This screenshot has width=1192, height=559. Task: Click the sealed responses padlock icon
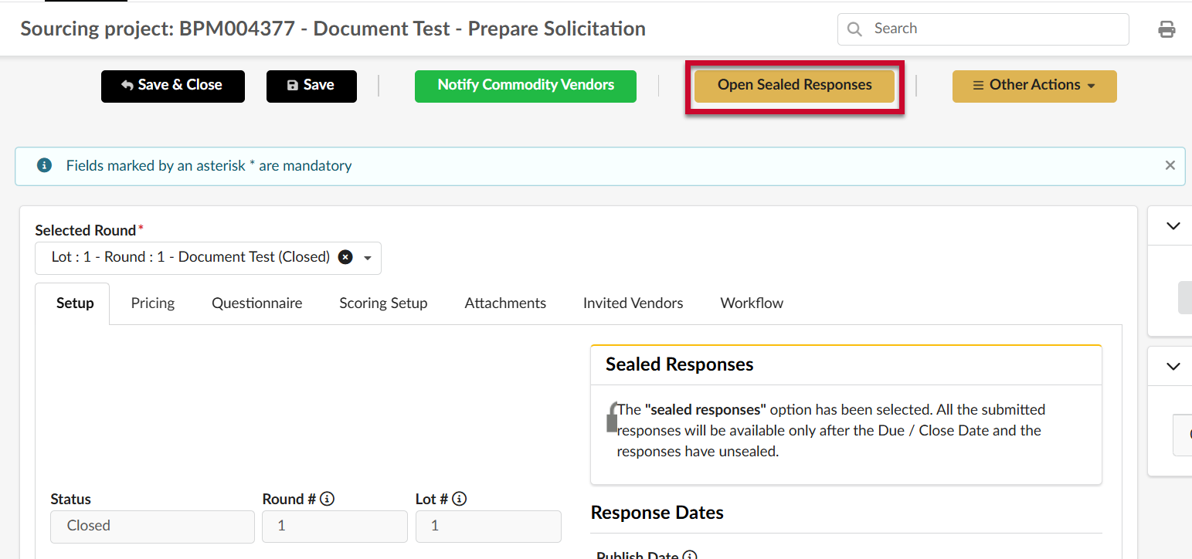coord(612,417)
